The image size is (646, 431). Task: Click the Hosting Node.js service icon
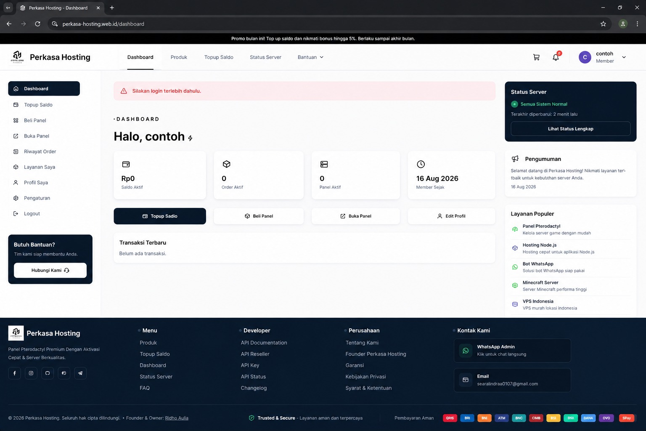click(515, 248)
